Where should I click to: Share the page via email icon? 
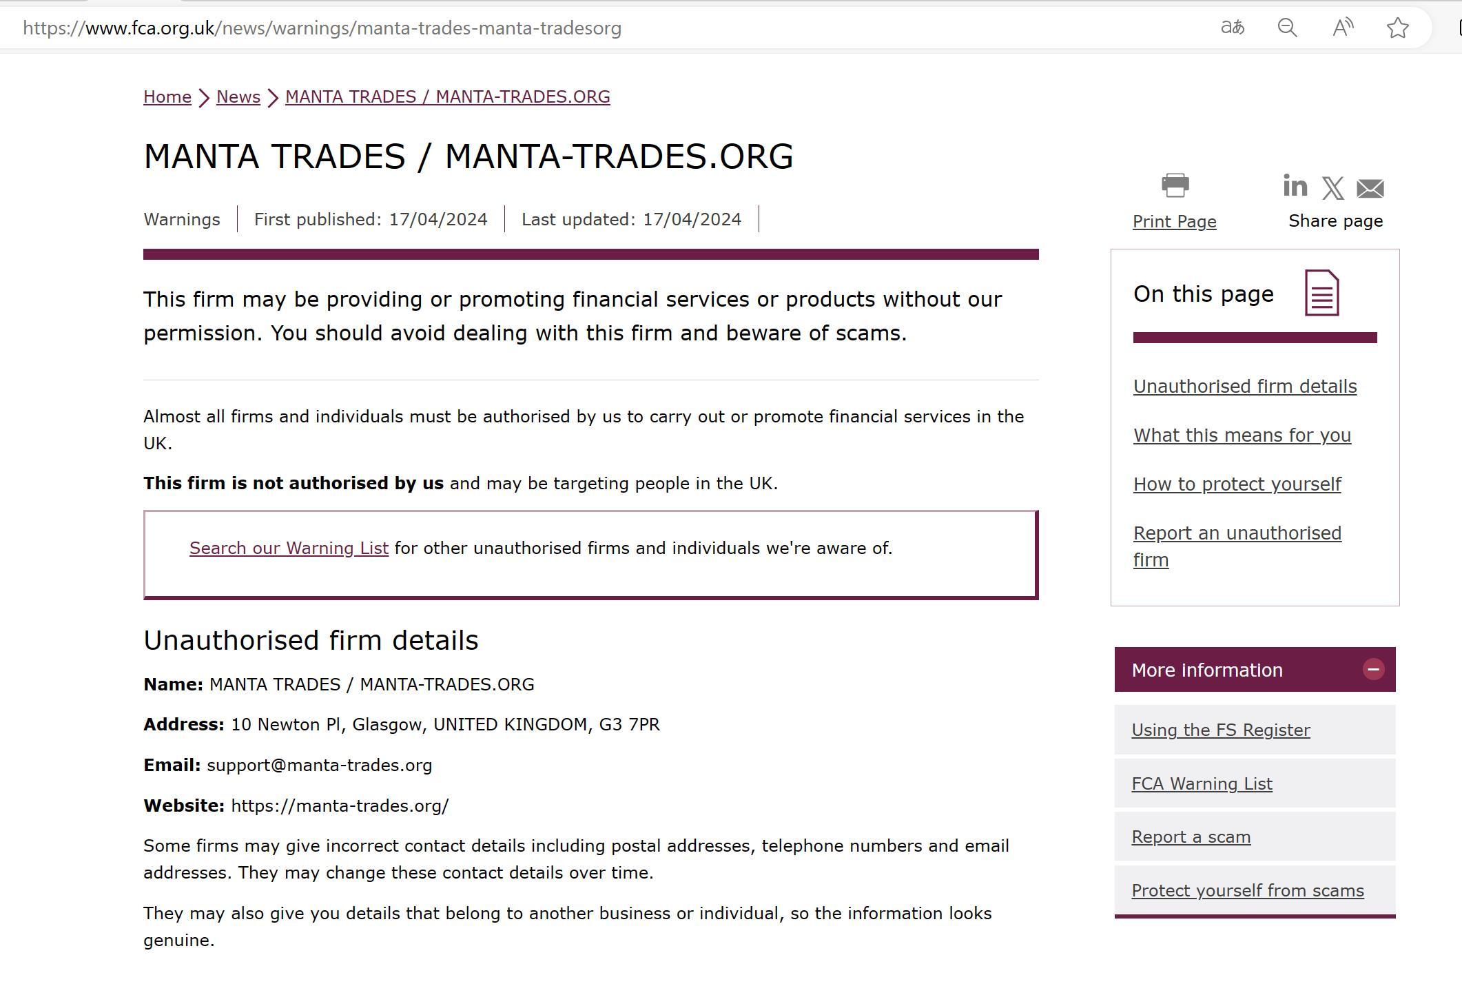pos(1370,188)
